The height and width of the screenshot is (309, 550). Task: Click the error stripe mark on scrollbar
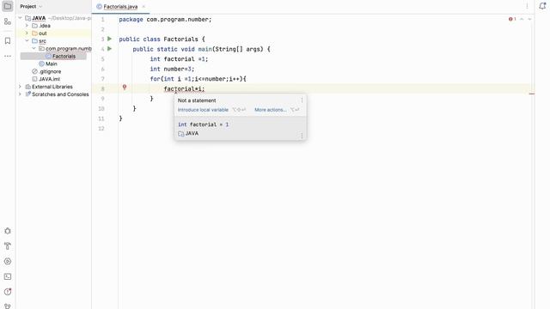[532, 94]
